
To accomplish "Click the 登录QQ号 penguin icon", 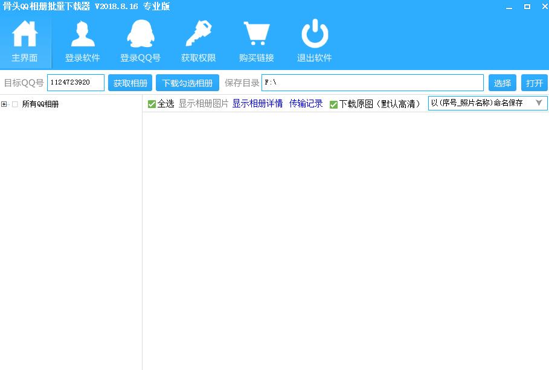I will (140, 34).
